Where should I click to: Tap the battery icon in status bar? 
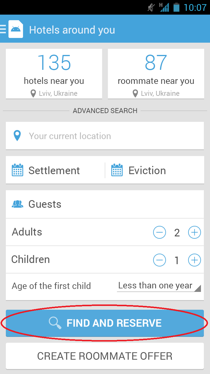point(176,7)
